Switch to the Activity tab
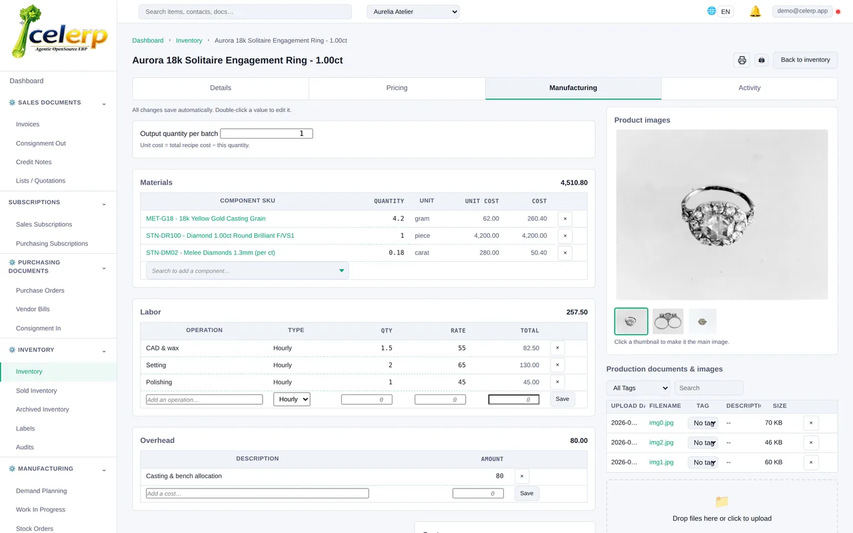 click(x=750, y=88)
